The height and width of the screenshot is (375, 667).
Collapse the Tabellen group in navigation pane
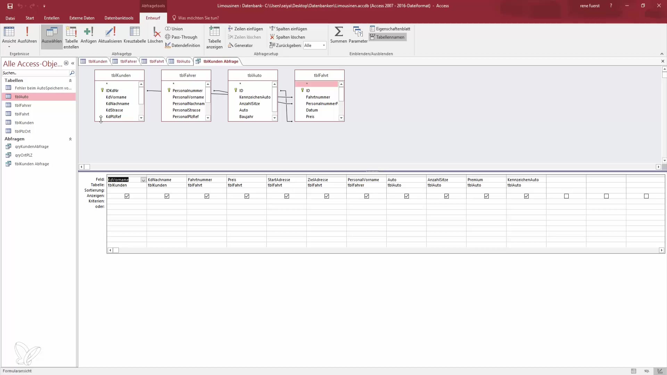pos(70,81)
